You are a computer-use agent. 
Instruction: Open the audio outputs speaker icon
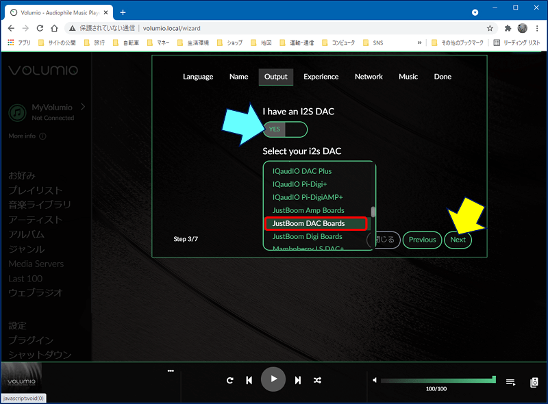point(534,382)
